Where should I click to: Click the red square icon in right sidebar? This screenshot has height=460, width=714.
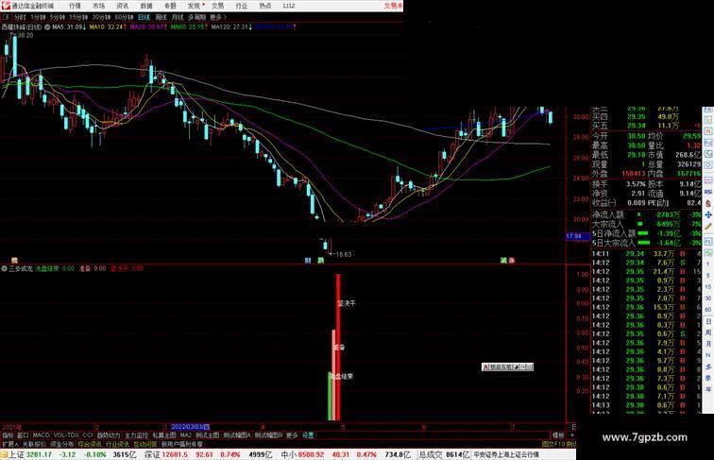click(708, 131)
